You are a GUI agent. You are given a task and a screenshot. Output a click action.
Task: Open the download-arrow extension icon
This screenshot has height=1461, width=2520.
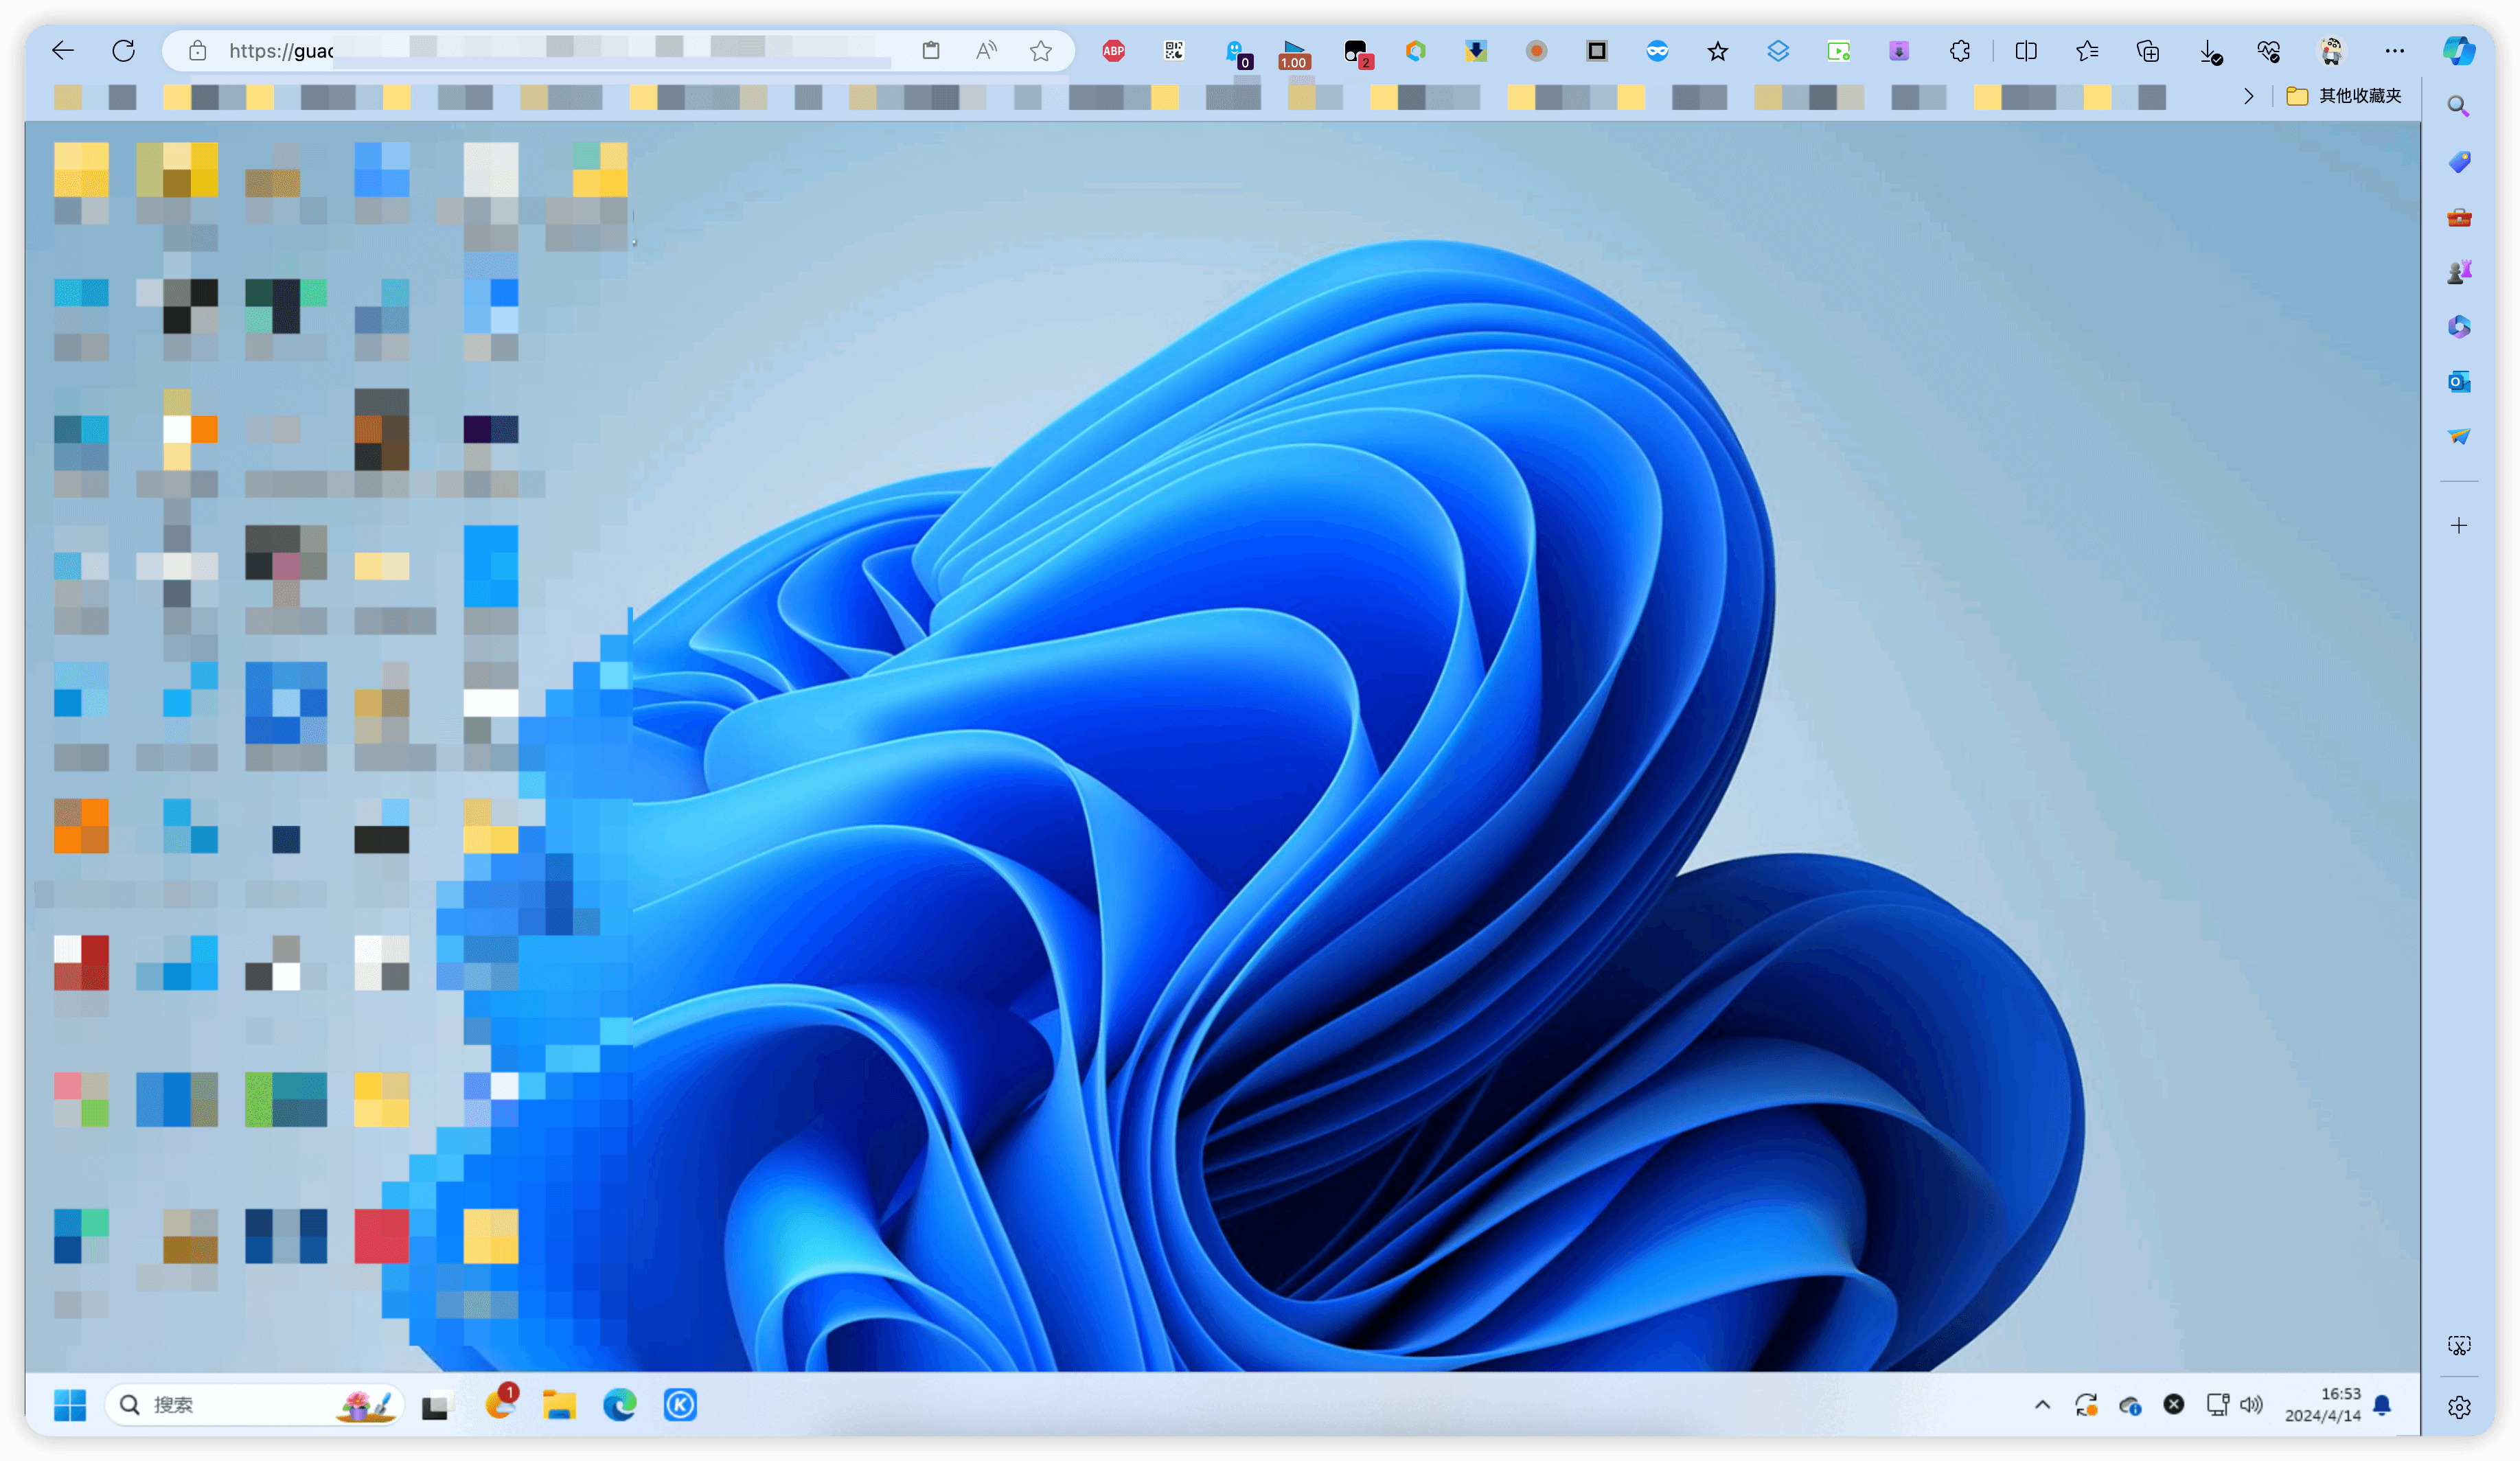point(1475,50)
